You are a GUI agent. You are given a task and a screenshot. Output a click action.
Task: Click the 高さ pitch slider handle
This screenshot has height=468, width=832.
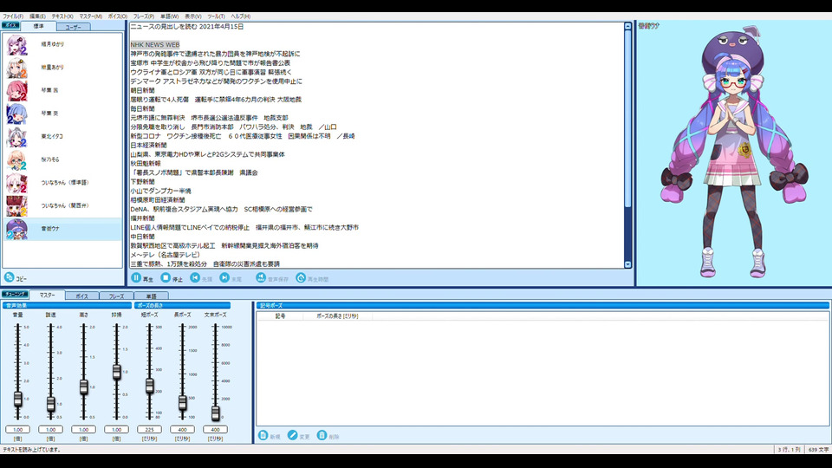83,387
